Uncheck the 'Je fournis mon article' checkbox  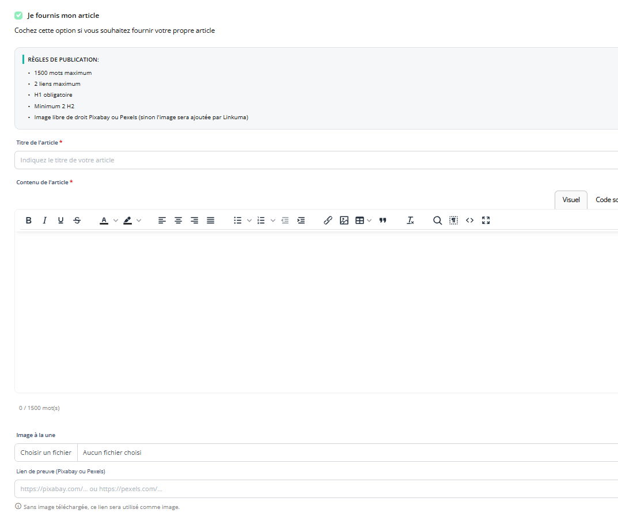(x=18, y=16)
